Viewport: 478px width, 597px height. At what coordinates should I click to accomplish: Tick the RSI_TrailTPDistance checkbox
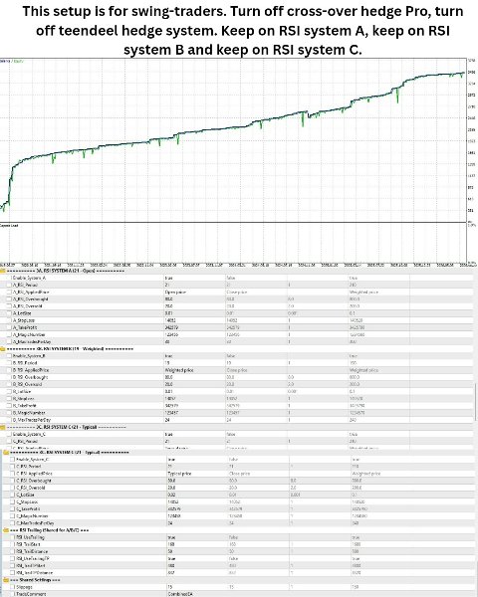(12, 573)
